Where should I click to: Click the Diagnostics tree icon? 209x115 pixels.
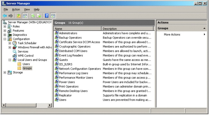click(x=10, y=35)
